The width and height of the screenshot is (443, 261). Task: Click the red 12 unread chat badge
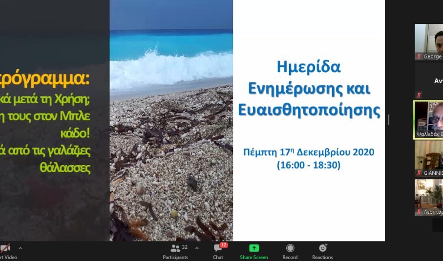point(224,245)
